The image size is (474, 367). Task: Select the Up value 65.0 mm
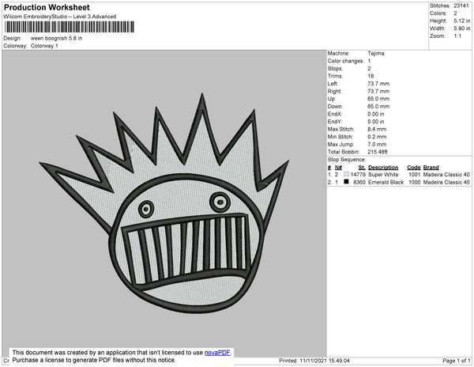pos(378,99)
